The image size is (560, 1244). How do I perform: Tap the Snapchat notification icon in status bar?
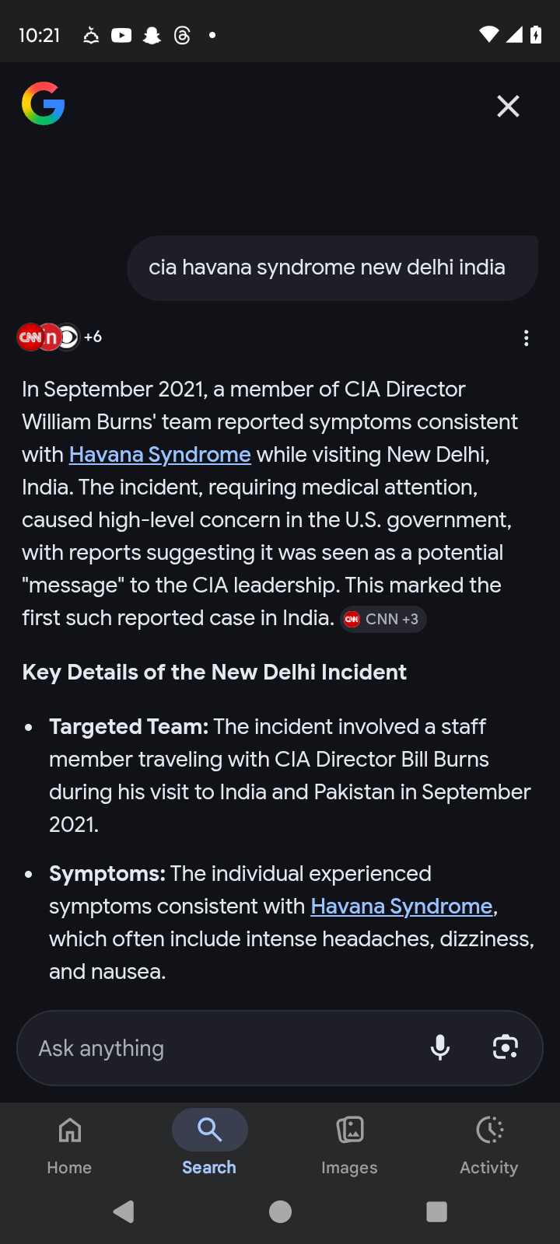tap(152, 35)
